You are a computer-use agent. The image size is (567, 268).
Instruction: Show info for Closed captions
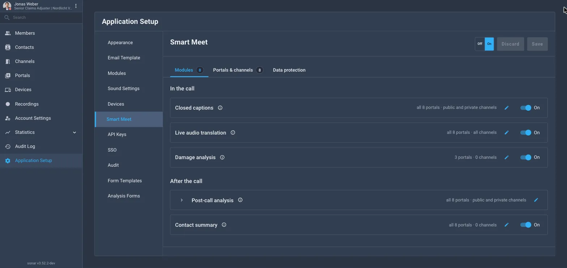[x=220, y=108]
